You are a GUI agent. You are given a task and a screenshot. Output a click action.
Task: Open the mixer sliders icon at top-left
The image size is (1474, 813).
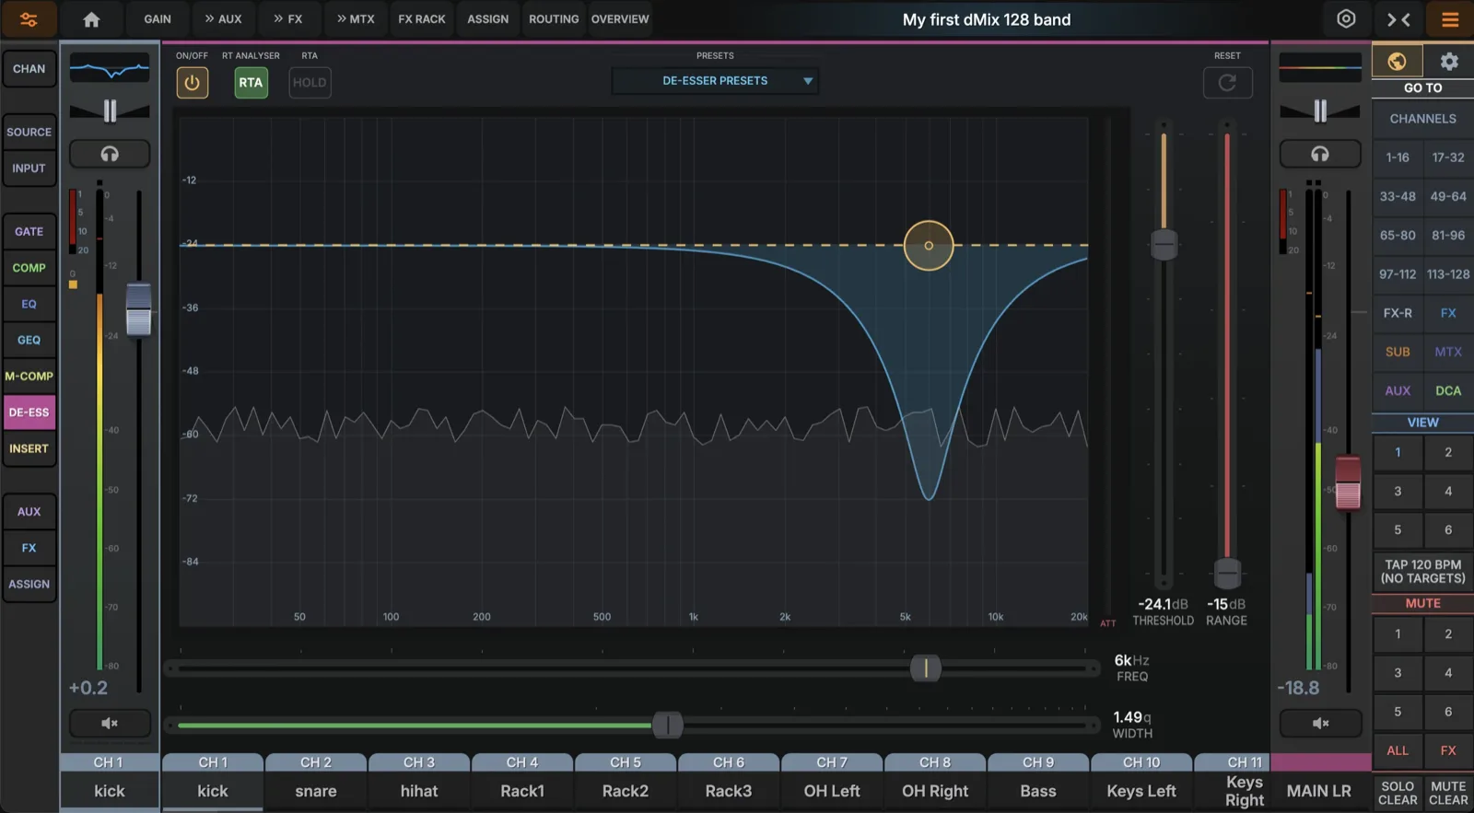(29, 19)
